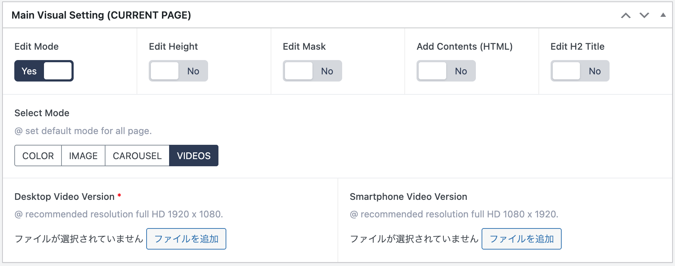Move the Main Visual Setting panel up
The height and width of the screenshot is (266, 675).
pyautogui.click(x=626, y=15)
